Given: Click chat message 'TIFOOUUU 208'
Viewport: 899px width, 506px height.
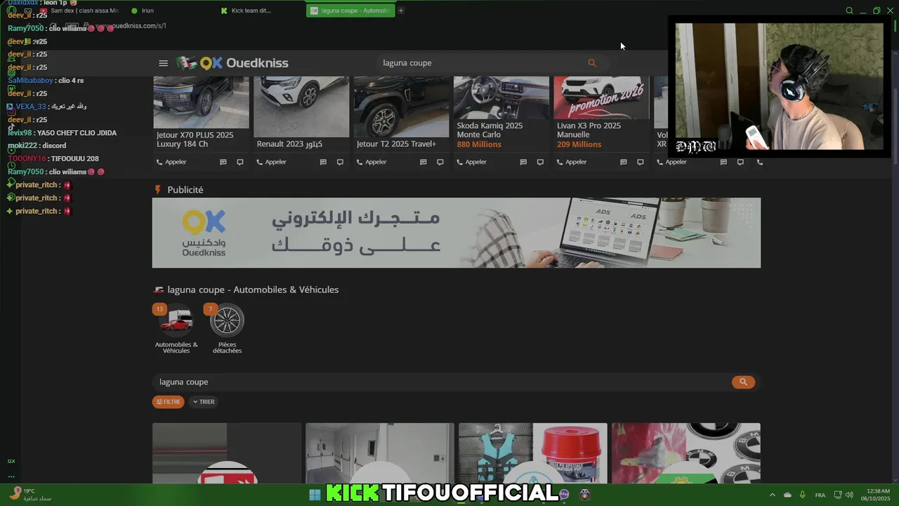Looking at the screenshot, I should coord(74,159).
